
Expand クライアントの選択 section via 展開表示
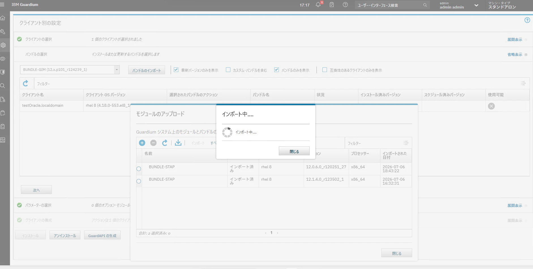click(515, 40)
